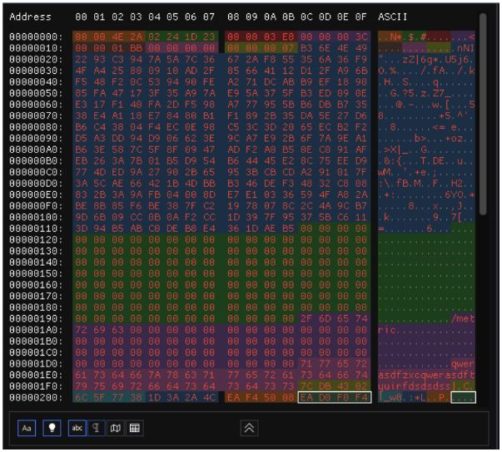Click ASCII text "yuirfdsdsdss" in row 000001F0

coord(415,386)
